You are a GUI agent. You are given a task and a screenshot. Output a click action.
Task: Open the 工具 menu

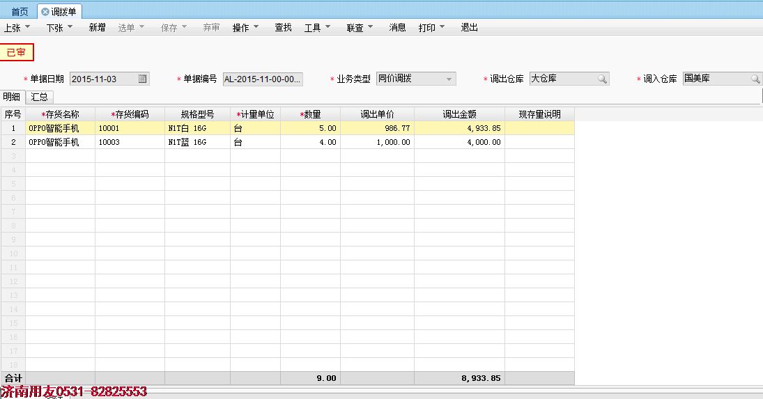(317, 28)
